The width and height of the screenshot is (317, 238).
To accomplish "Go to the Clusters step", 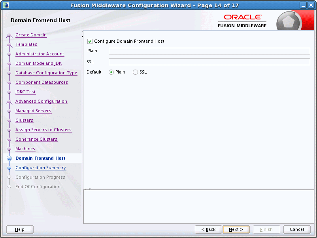I will click(x=24, y=120).
